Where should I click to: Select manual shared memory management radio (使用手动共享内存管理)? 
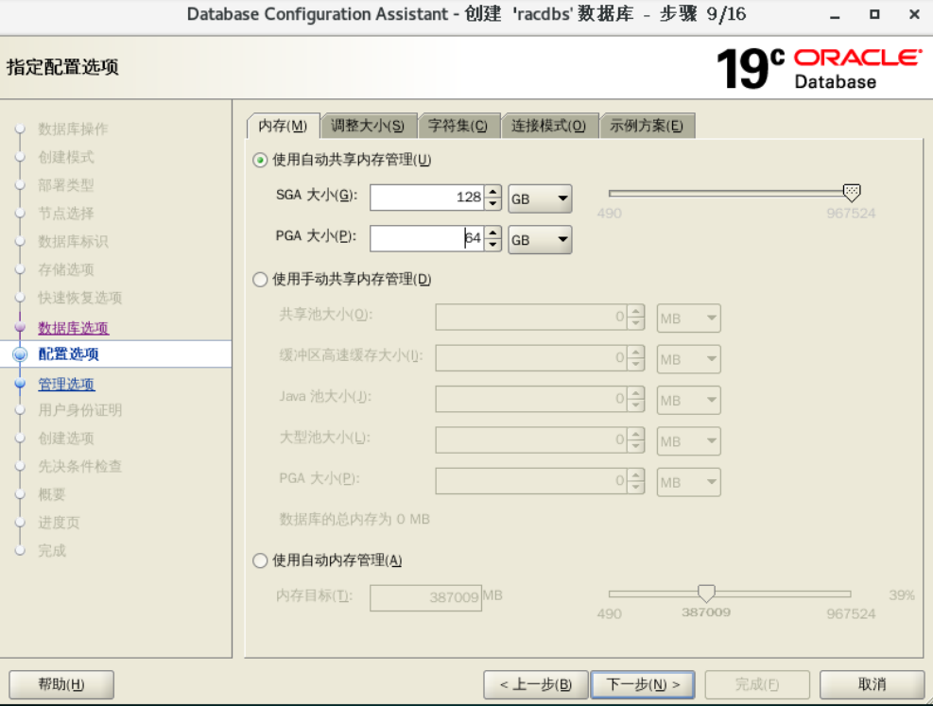260,280
